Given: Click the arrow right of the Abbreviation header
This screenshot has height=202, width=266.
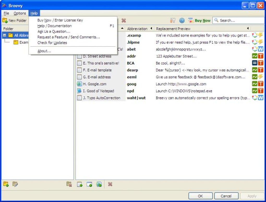Looking at the screenshot, I should coord(151,28).
